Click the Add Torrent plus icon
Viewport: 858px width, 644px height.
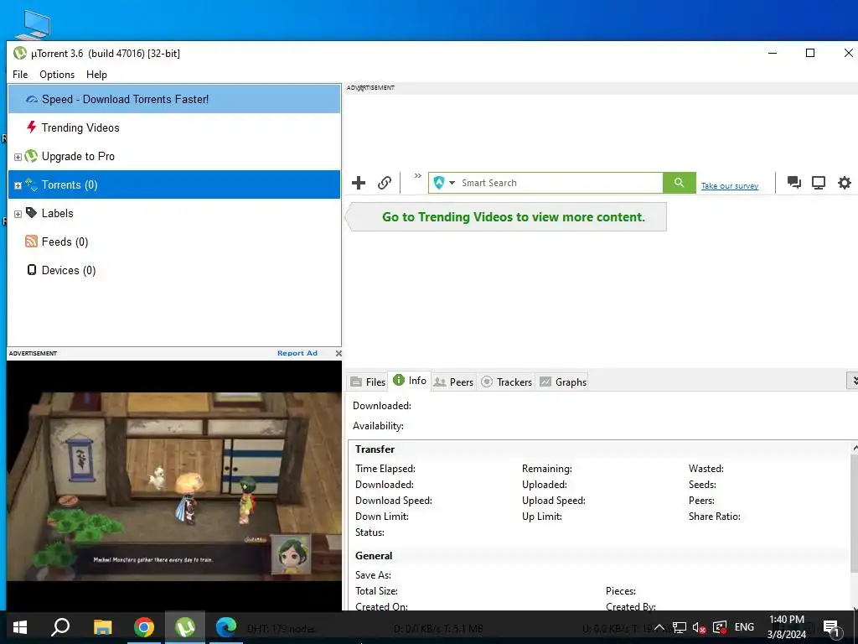point(359,183)
